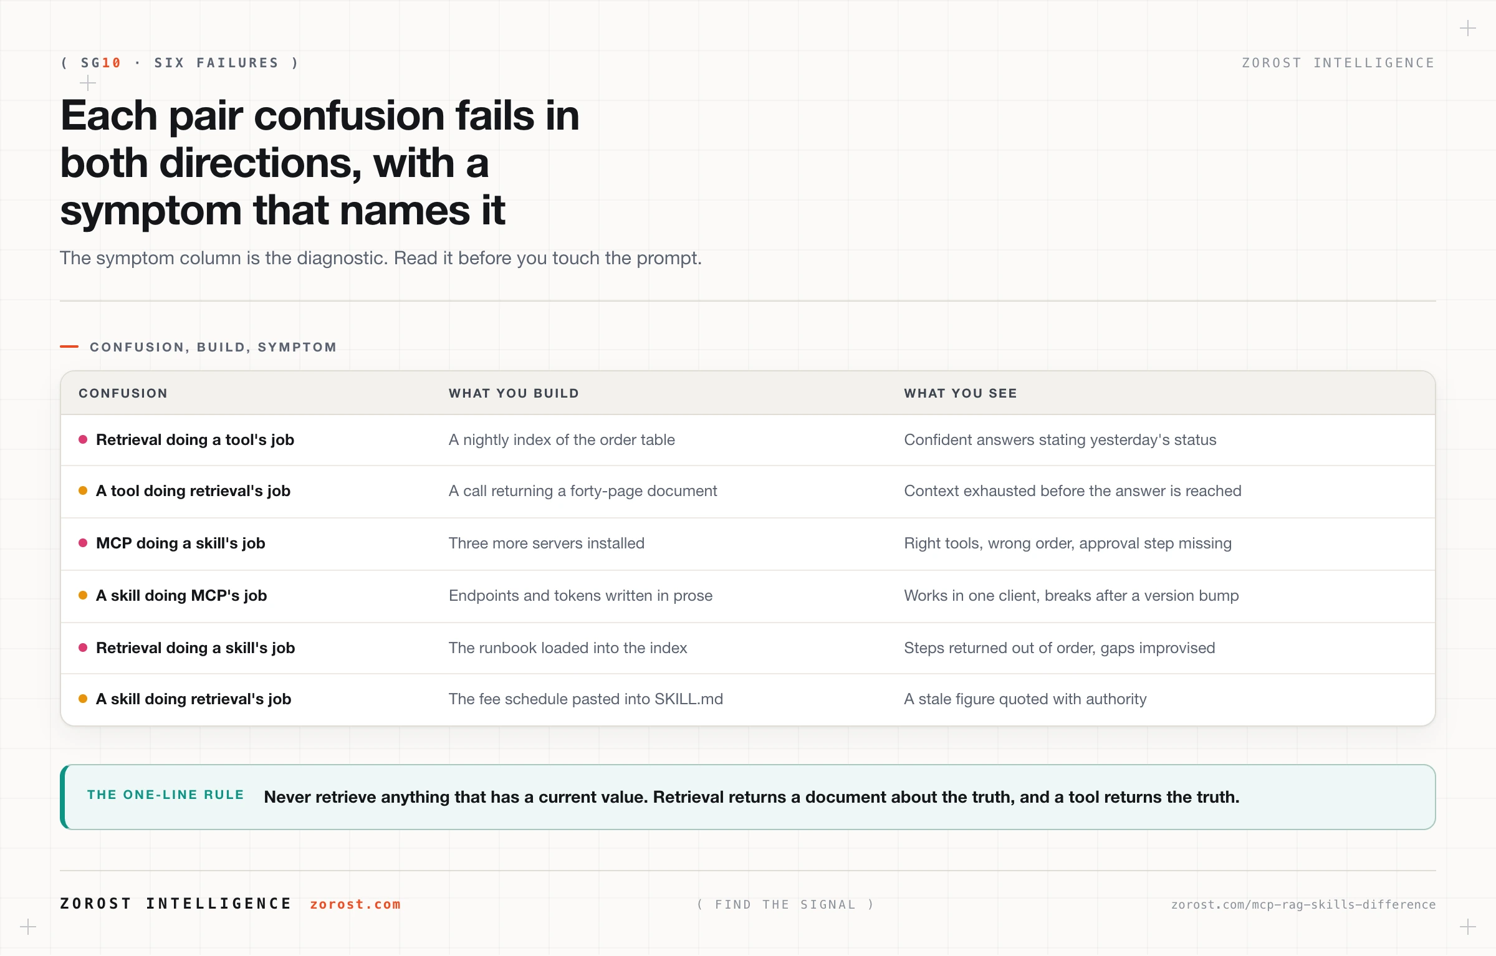Click the red dash before CONFUSION, BUILD, SYMPTOM
Screen dimensions: 1496x956
(x=69, y=347)
